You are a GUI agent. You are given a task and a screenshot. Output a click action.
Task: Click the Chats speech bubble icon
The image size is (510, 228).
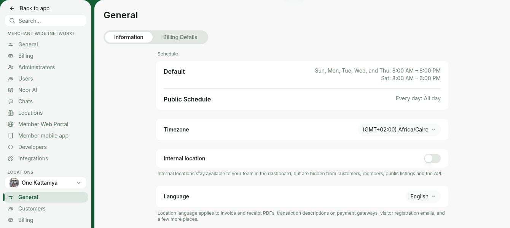point(11,101)
